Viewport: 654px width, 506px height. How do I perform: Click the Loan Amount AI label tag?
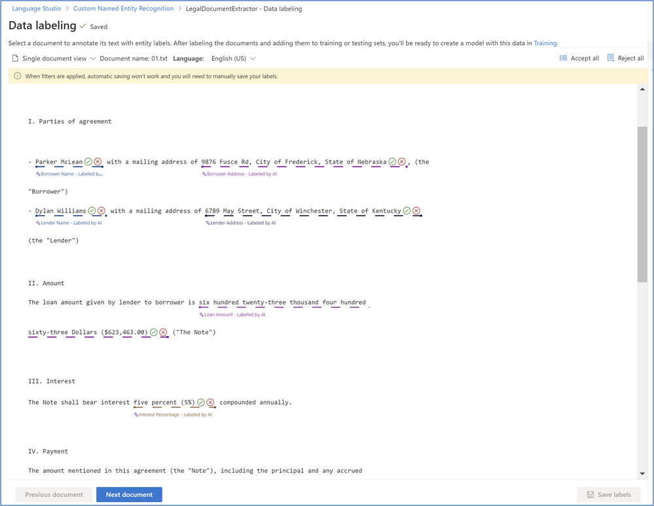point(232,314)
